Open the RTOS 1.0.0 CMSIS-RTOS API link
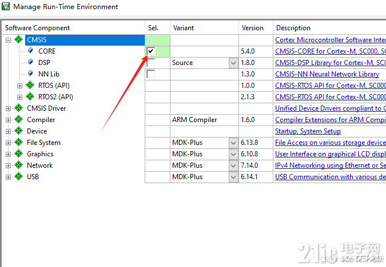386x267 pixels. click(331, 86)
